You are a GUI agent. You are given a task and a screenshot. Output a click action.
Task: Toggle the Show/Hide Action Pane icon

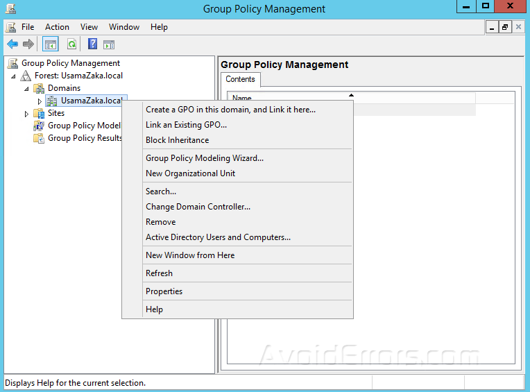click(x=109, y=44)
